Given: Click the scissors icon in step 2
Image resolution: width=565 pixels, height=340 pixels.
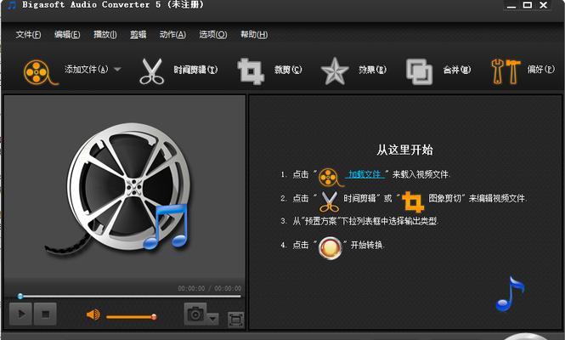Looking at the screenshot, I should [329, 201].
